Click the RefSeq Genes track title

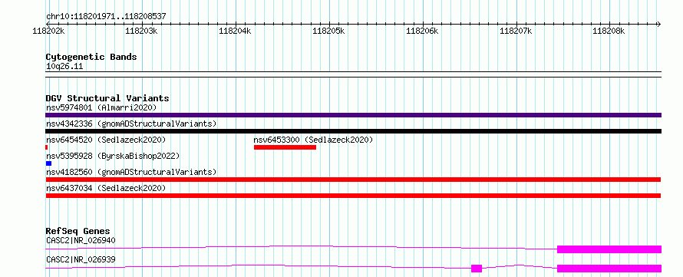(x=78, y=231)
